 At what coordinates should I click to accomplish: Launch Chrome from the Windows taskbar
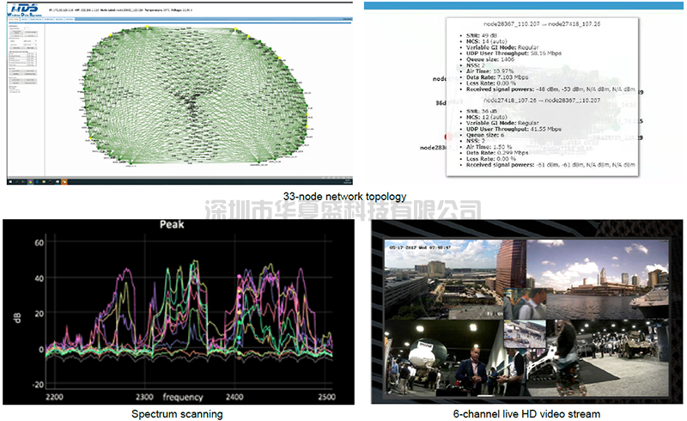(x=31, y=181)
